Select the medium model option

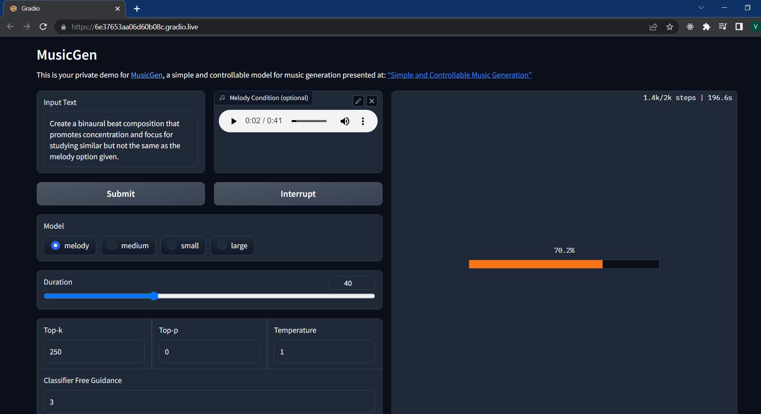click(x=128, y=245)
